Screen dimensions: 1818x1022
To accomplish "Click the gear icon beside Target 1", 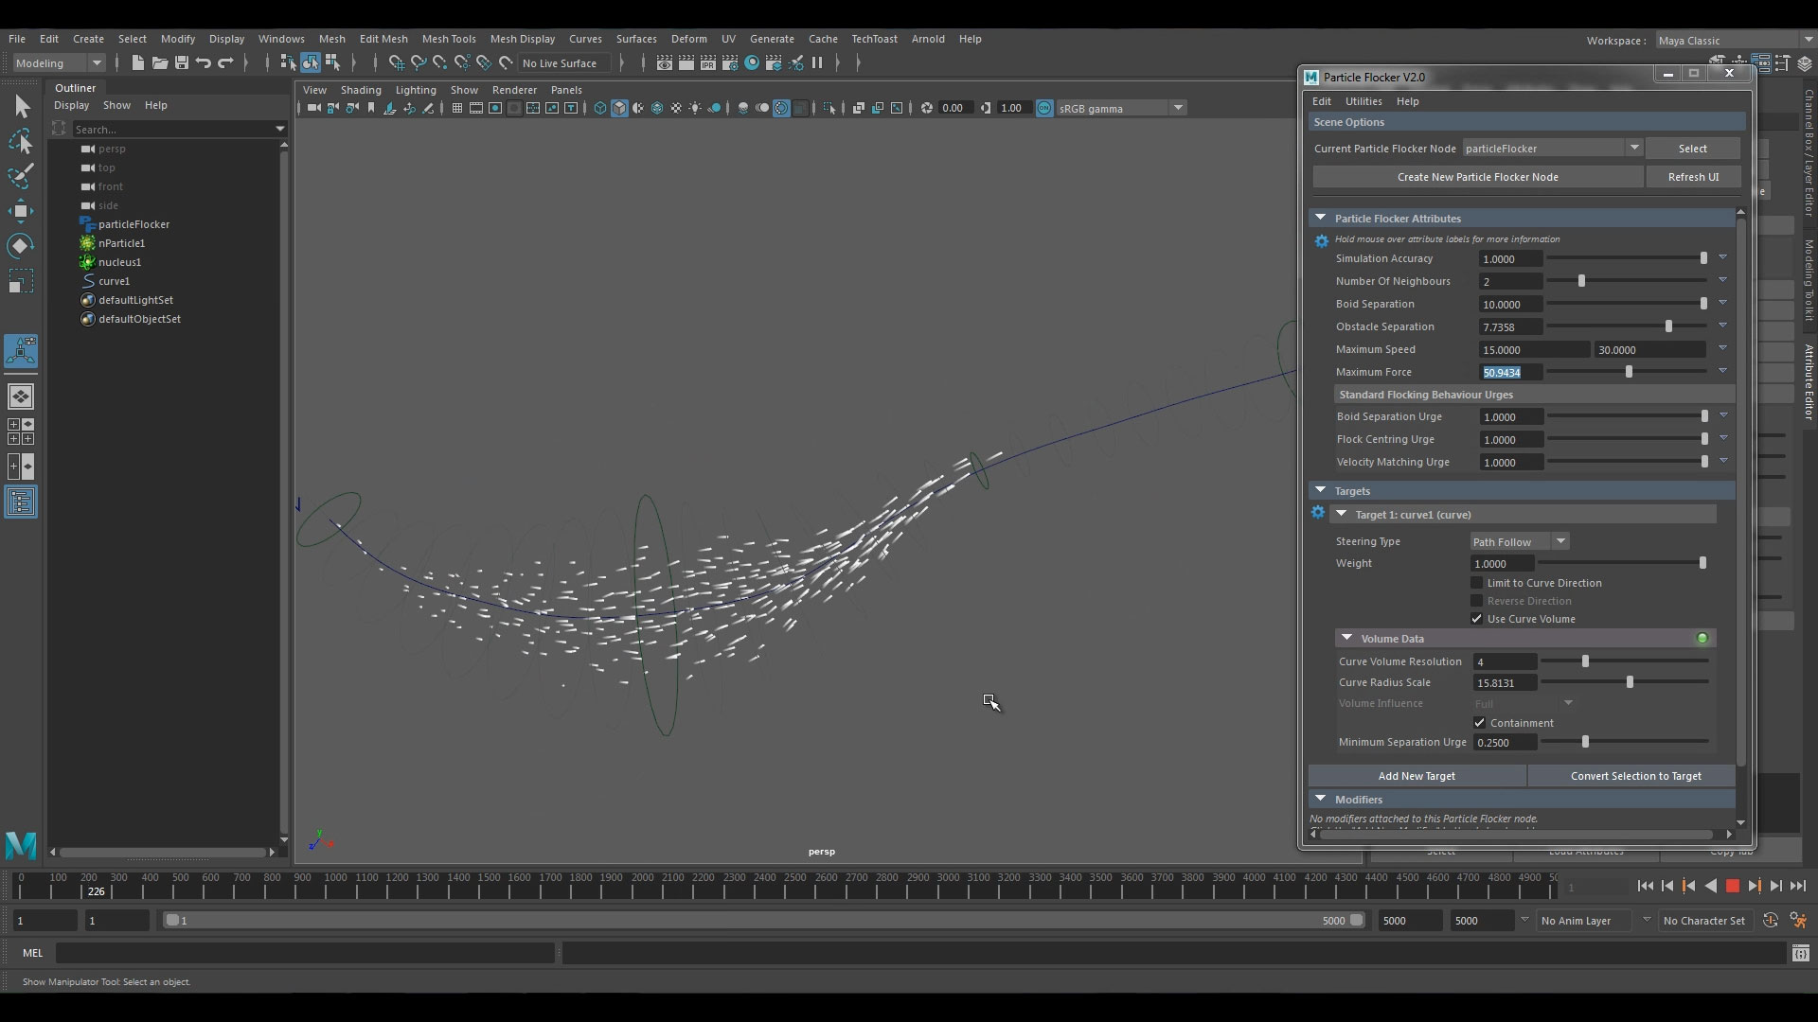I will [1318, 513].
